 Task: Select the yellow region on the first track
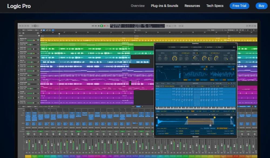pyautogui.click(x=87, y=39)
